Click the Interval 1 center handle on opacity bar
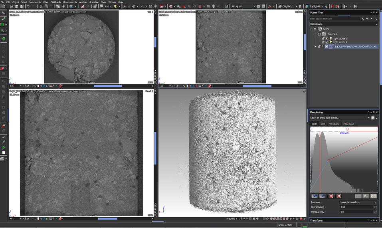Screen dimensions: 382x228 click(x=348, y=129)
